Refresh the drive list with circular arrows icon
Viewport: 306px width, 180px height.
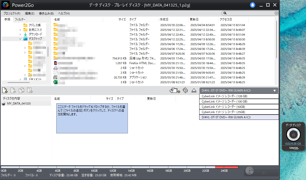pyautogui.click(x=185, y=91)
